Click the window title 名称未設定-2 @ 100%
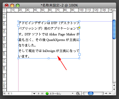This screenshot has width=119, height=99. tap(59, 6)
